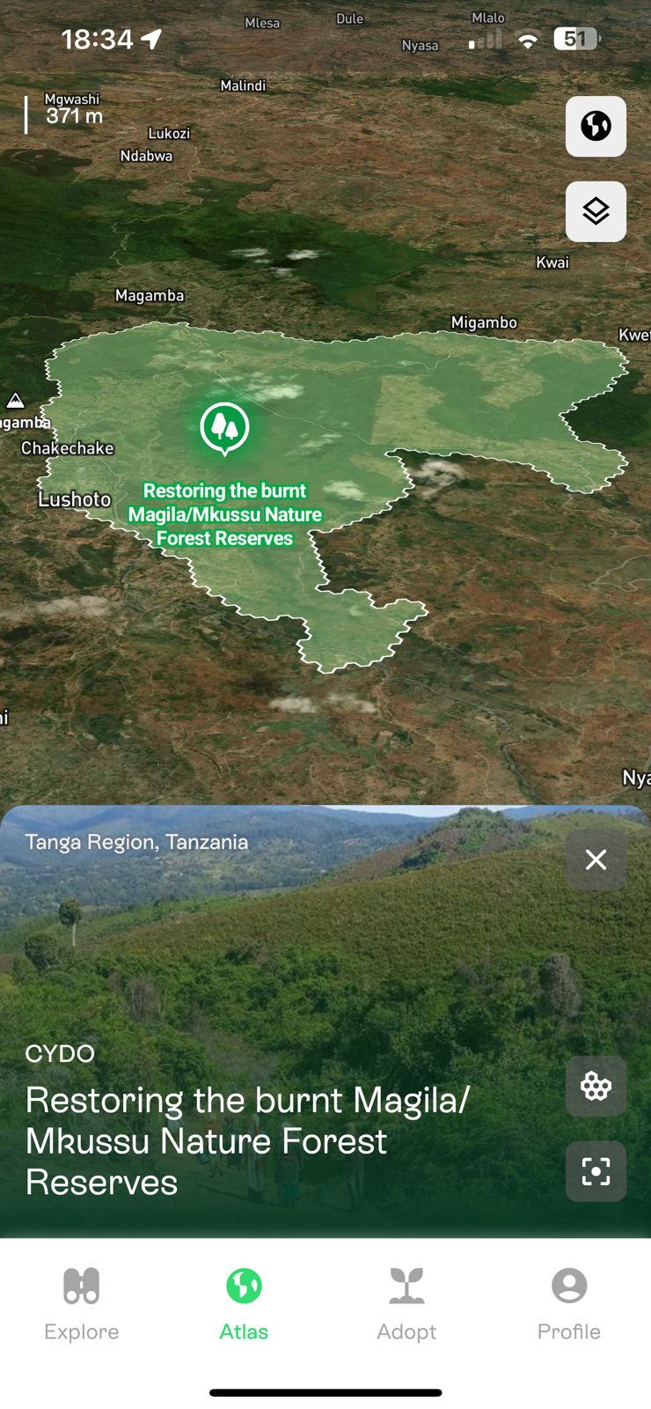Viewport: 651px width, 1409px height.
Task: Tap the green reserve map label
Action: [x=225, y=514]
